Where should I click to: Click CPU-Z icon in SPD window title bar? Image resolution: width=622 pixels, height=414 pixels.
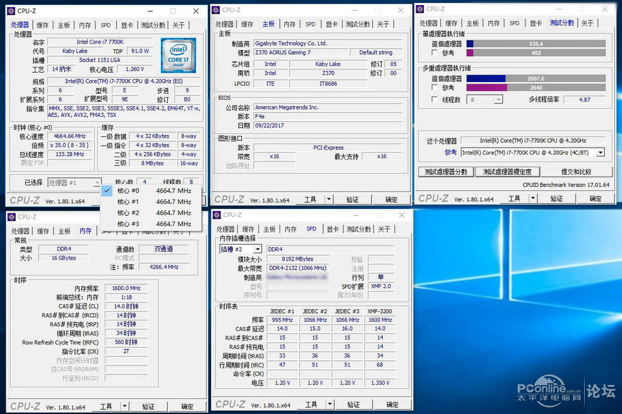pyautogui.click(x=217, y=215)
